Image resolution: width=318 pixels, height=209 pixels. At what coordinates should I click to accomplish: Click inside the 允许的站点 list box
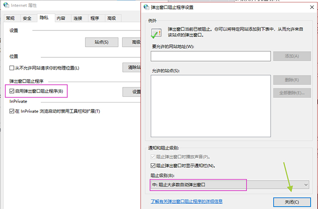[x=211, y=106]
